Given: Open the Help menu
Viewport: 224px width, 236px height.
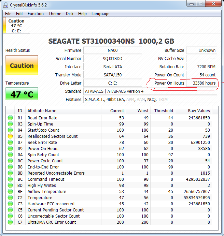Looking at the screenshot, I should pos(82,14).
